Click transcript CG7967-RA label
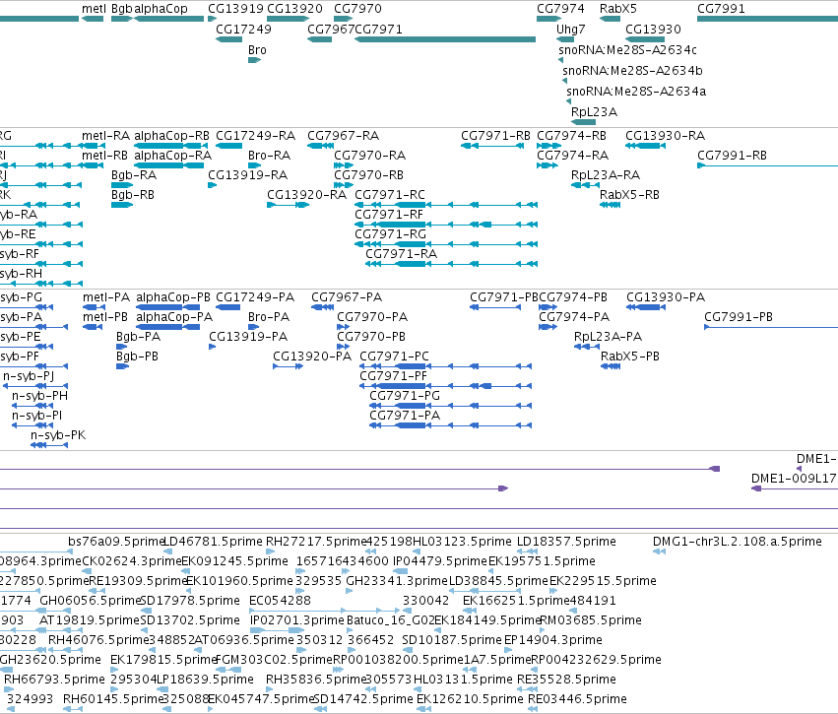Screen dimensions: 838x714 pos(343,136)
